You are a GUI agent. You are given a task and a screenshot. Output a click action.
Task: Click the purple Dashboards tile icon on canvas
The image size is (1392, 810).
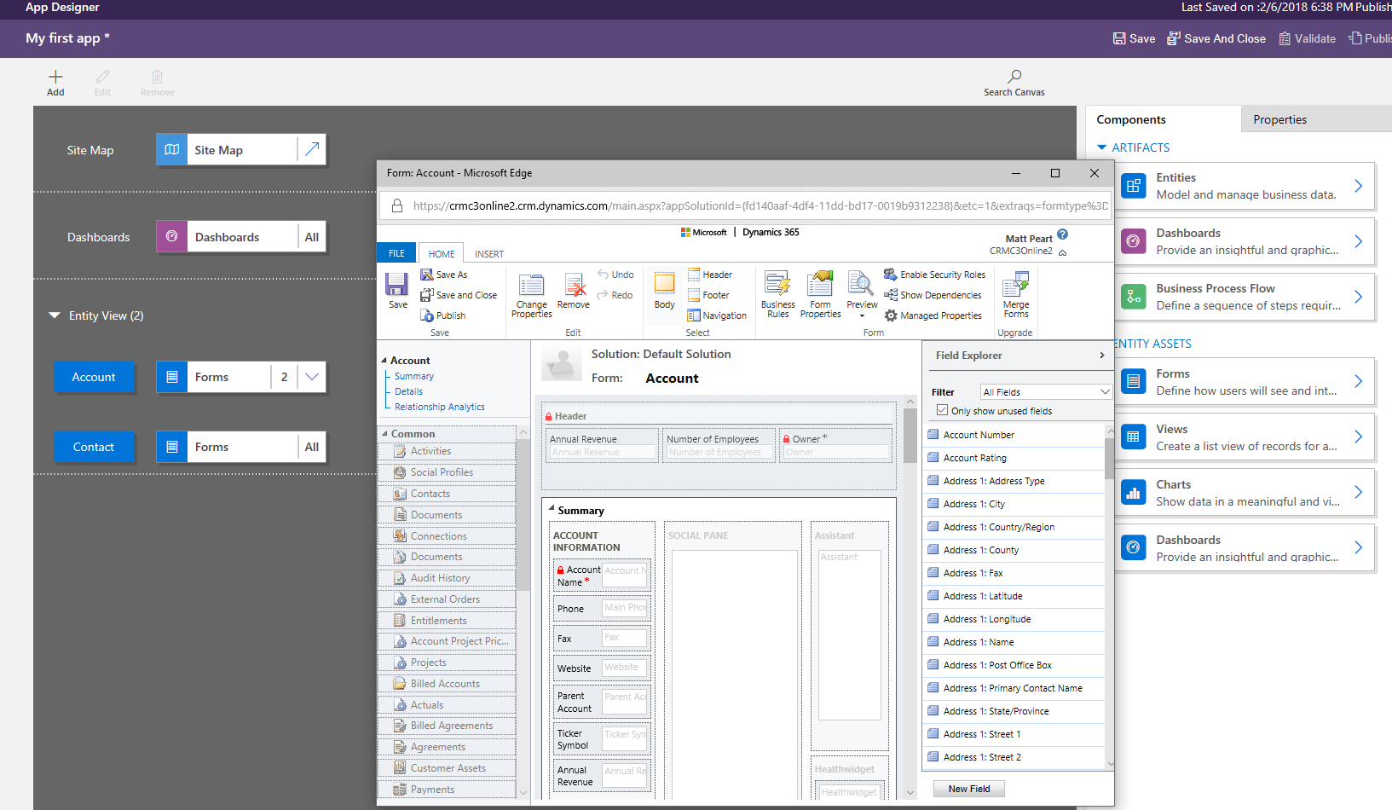tap(171, 236)
